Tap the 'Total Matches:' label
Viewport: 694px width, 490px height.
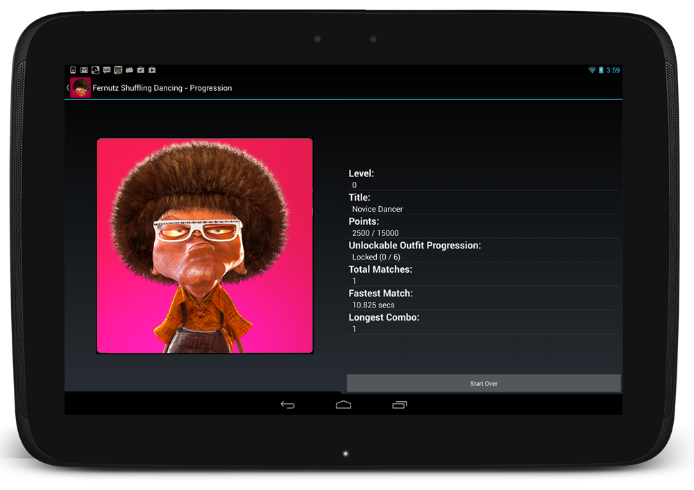tap(380, 269)
